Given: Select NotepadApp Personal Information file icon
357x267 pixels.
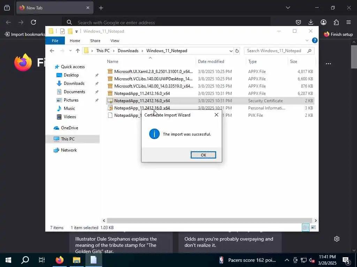Looking at the screenshot, I should click(110, 108).
